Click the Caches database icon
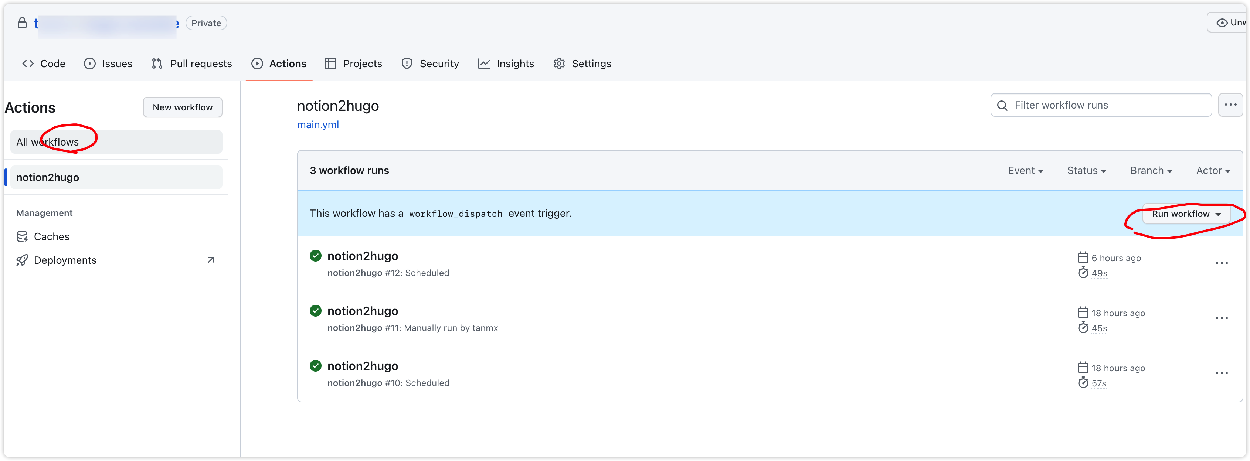This screenshot has width=1250, height=461. (22, 236)
